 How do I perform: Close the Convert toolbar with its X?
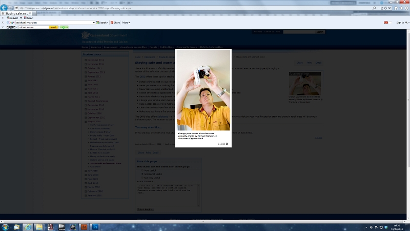pos(3,18)
